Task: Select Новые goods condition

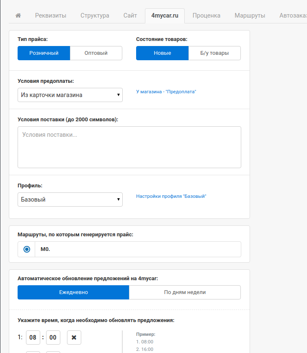Action: tap(162, 53)
